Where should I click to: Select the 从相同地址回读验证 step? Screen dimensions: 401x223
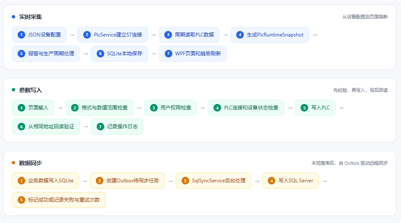[46, 127]
